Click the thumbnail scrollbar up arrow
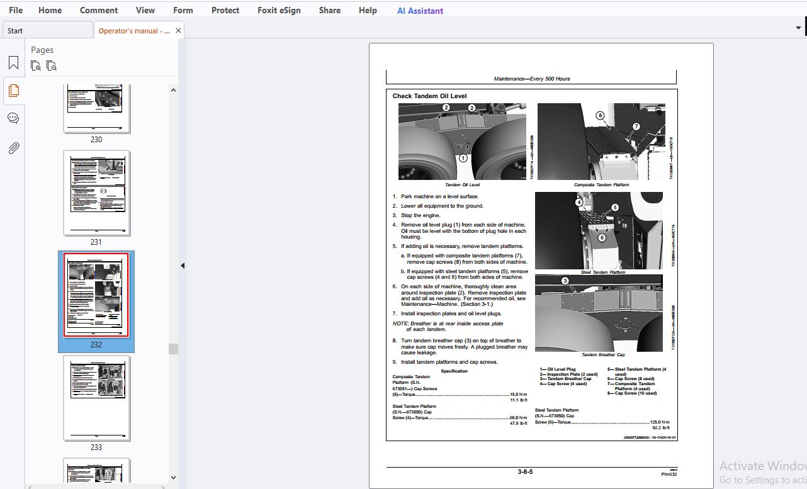This screenshot has height=489, width=807. click(x=174, y=90)
